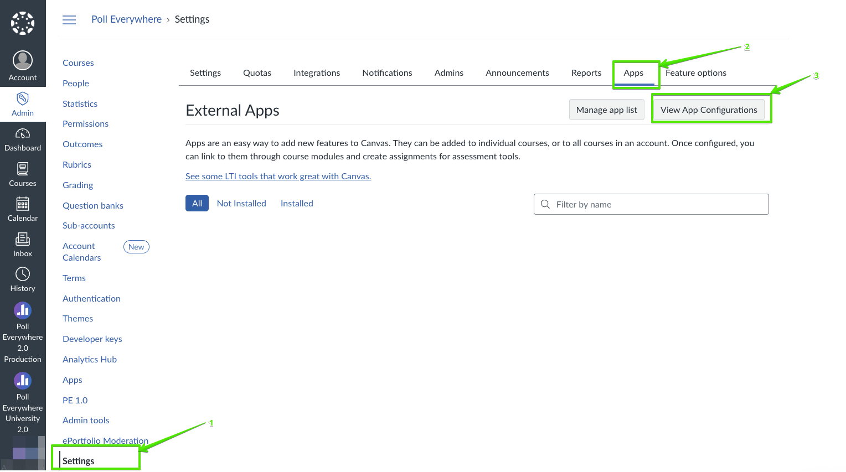The height and width of the screenshot is (472, 846).
Task: Click the Manage app list button
Action: point(607,110)
